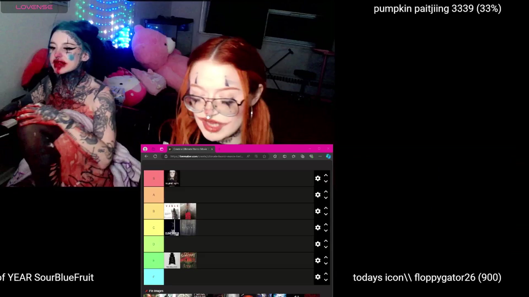
Task: Click the browser profile avatar
Action: point(145,149)
